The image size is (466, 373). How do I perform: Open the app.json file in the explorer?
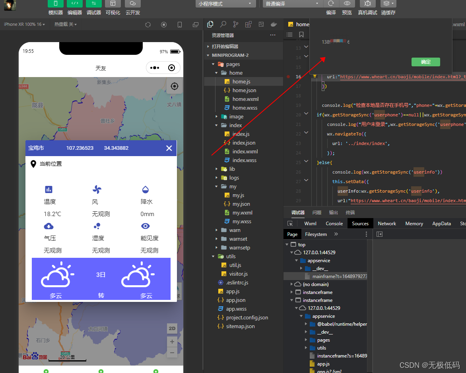(x=235, y=300)
